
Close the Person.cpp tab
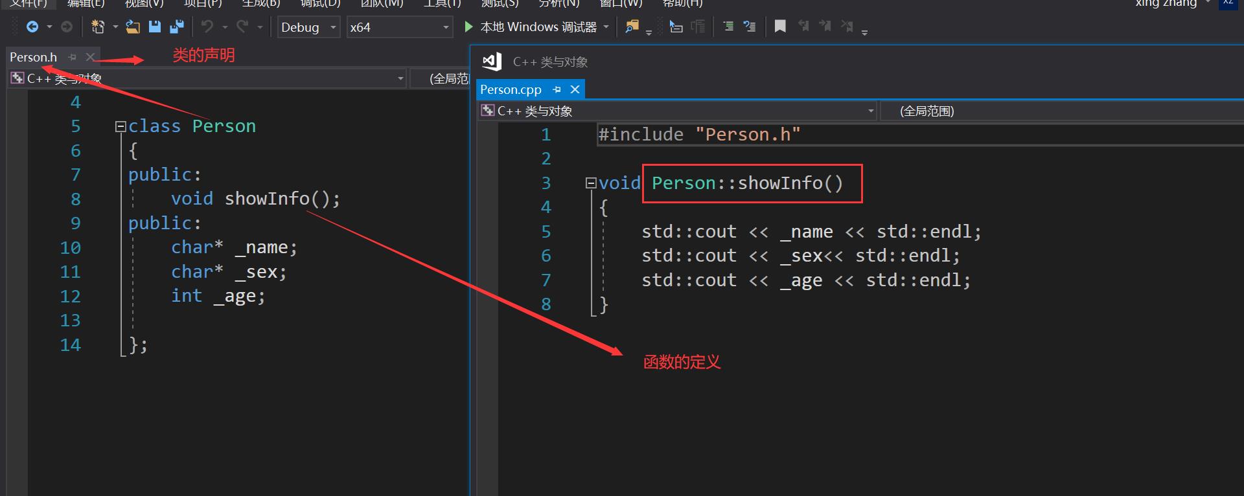pos(575,89)
